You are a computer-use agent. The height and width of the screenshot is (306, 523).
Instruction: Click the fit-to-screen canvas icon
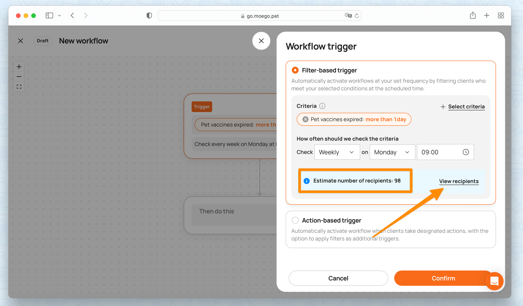coord(19,87)
